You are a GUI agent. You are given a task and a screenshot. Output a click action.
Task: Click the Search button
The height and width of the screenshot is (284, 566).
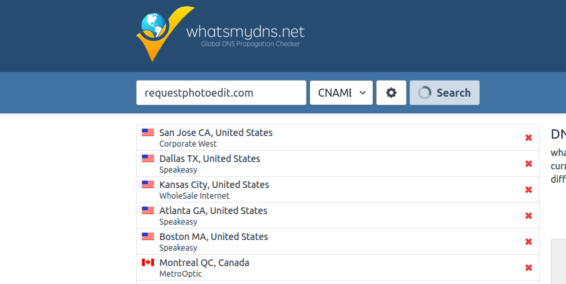point(445,93)
